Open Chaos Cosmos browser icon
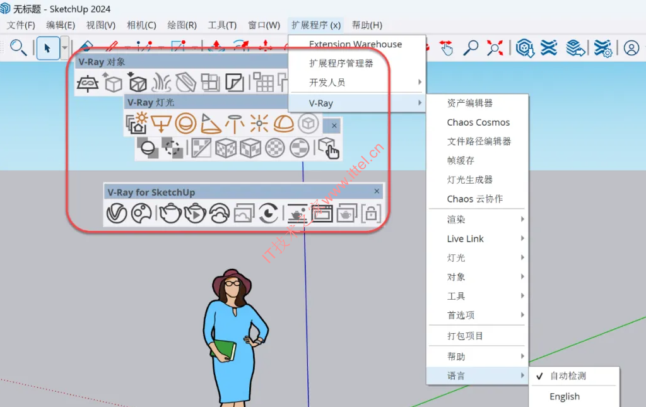The height and width of the screenshot is (407, 646). point(141,213)
